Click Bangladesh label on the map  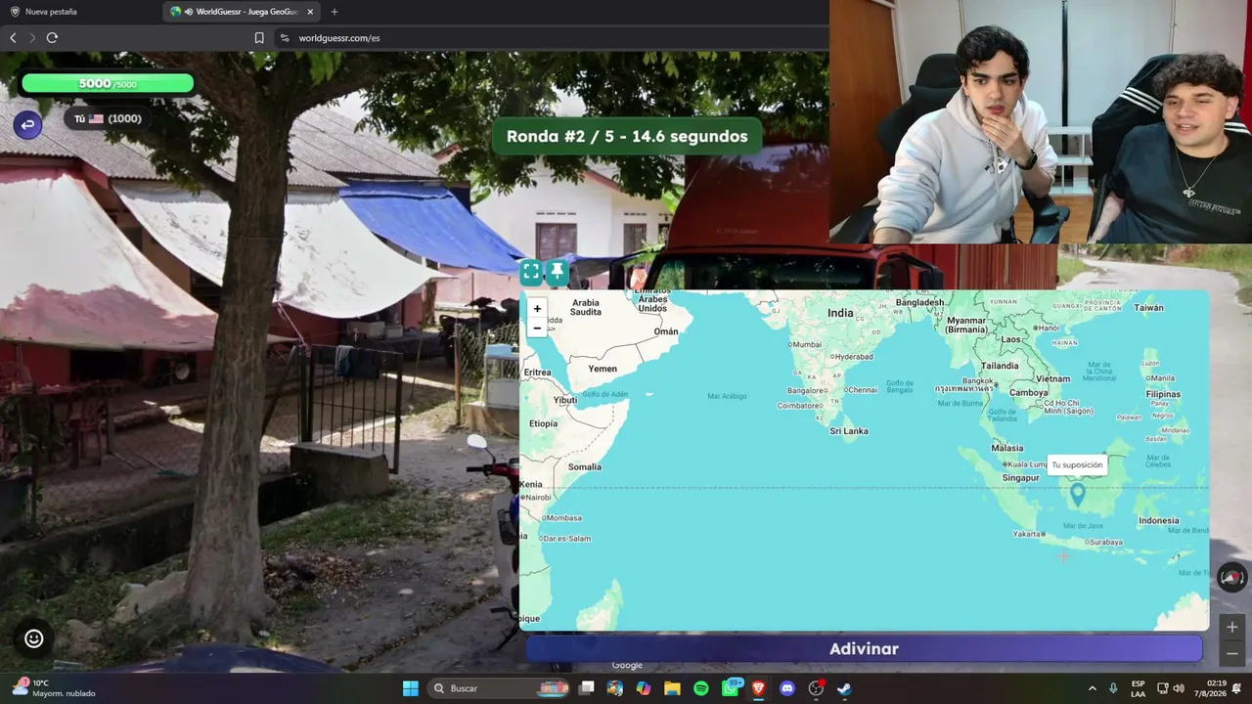[919, 302]
